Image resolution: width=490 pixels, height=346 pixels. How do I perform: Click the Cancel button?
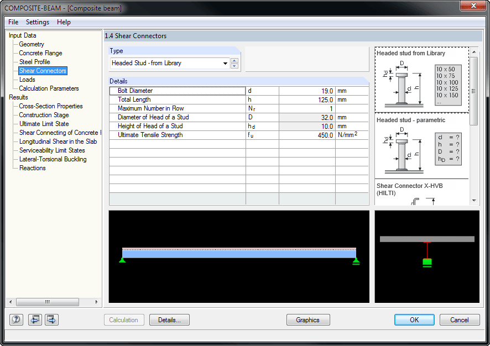[460, 320]
